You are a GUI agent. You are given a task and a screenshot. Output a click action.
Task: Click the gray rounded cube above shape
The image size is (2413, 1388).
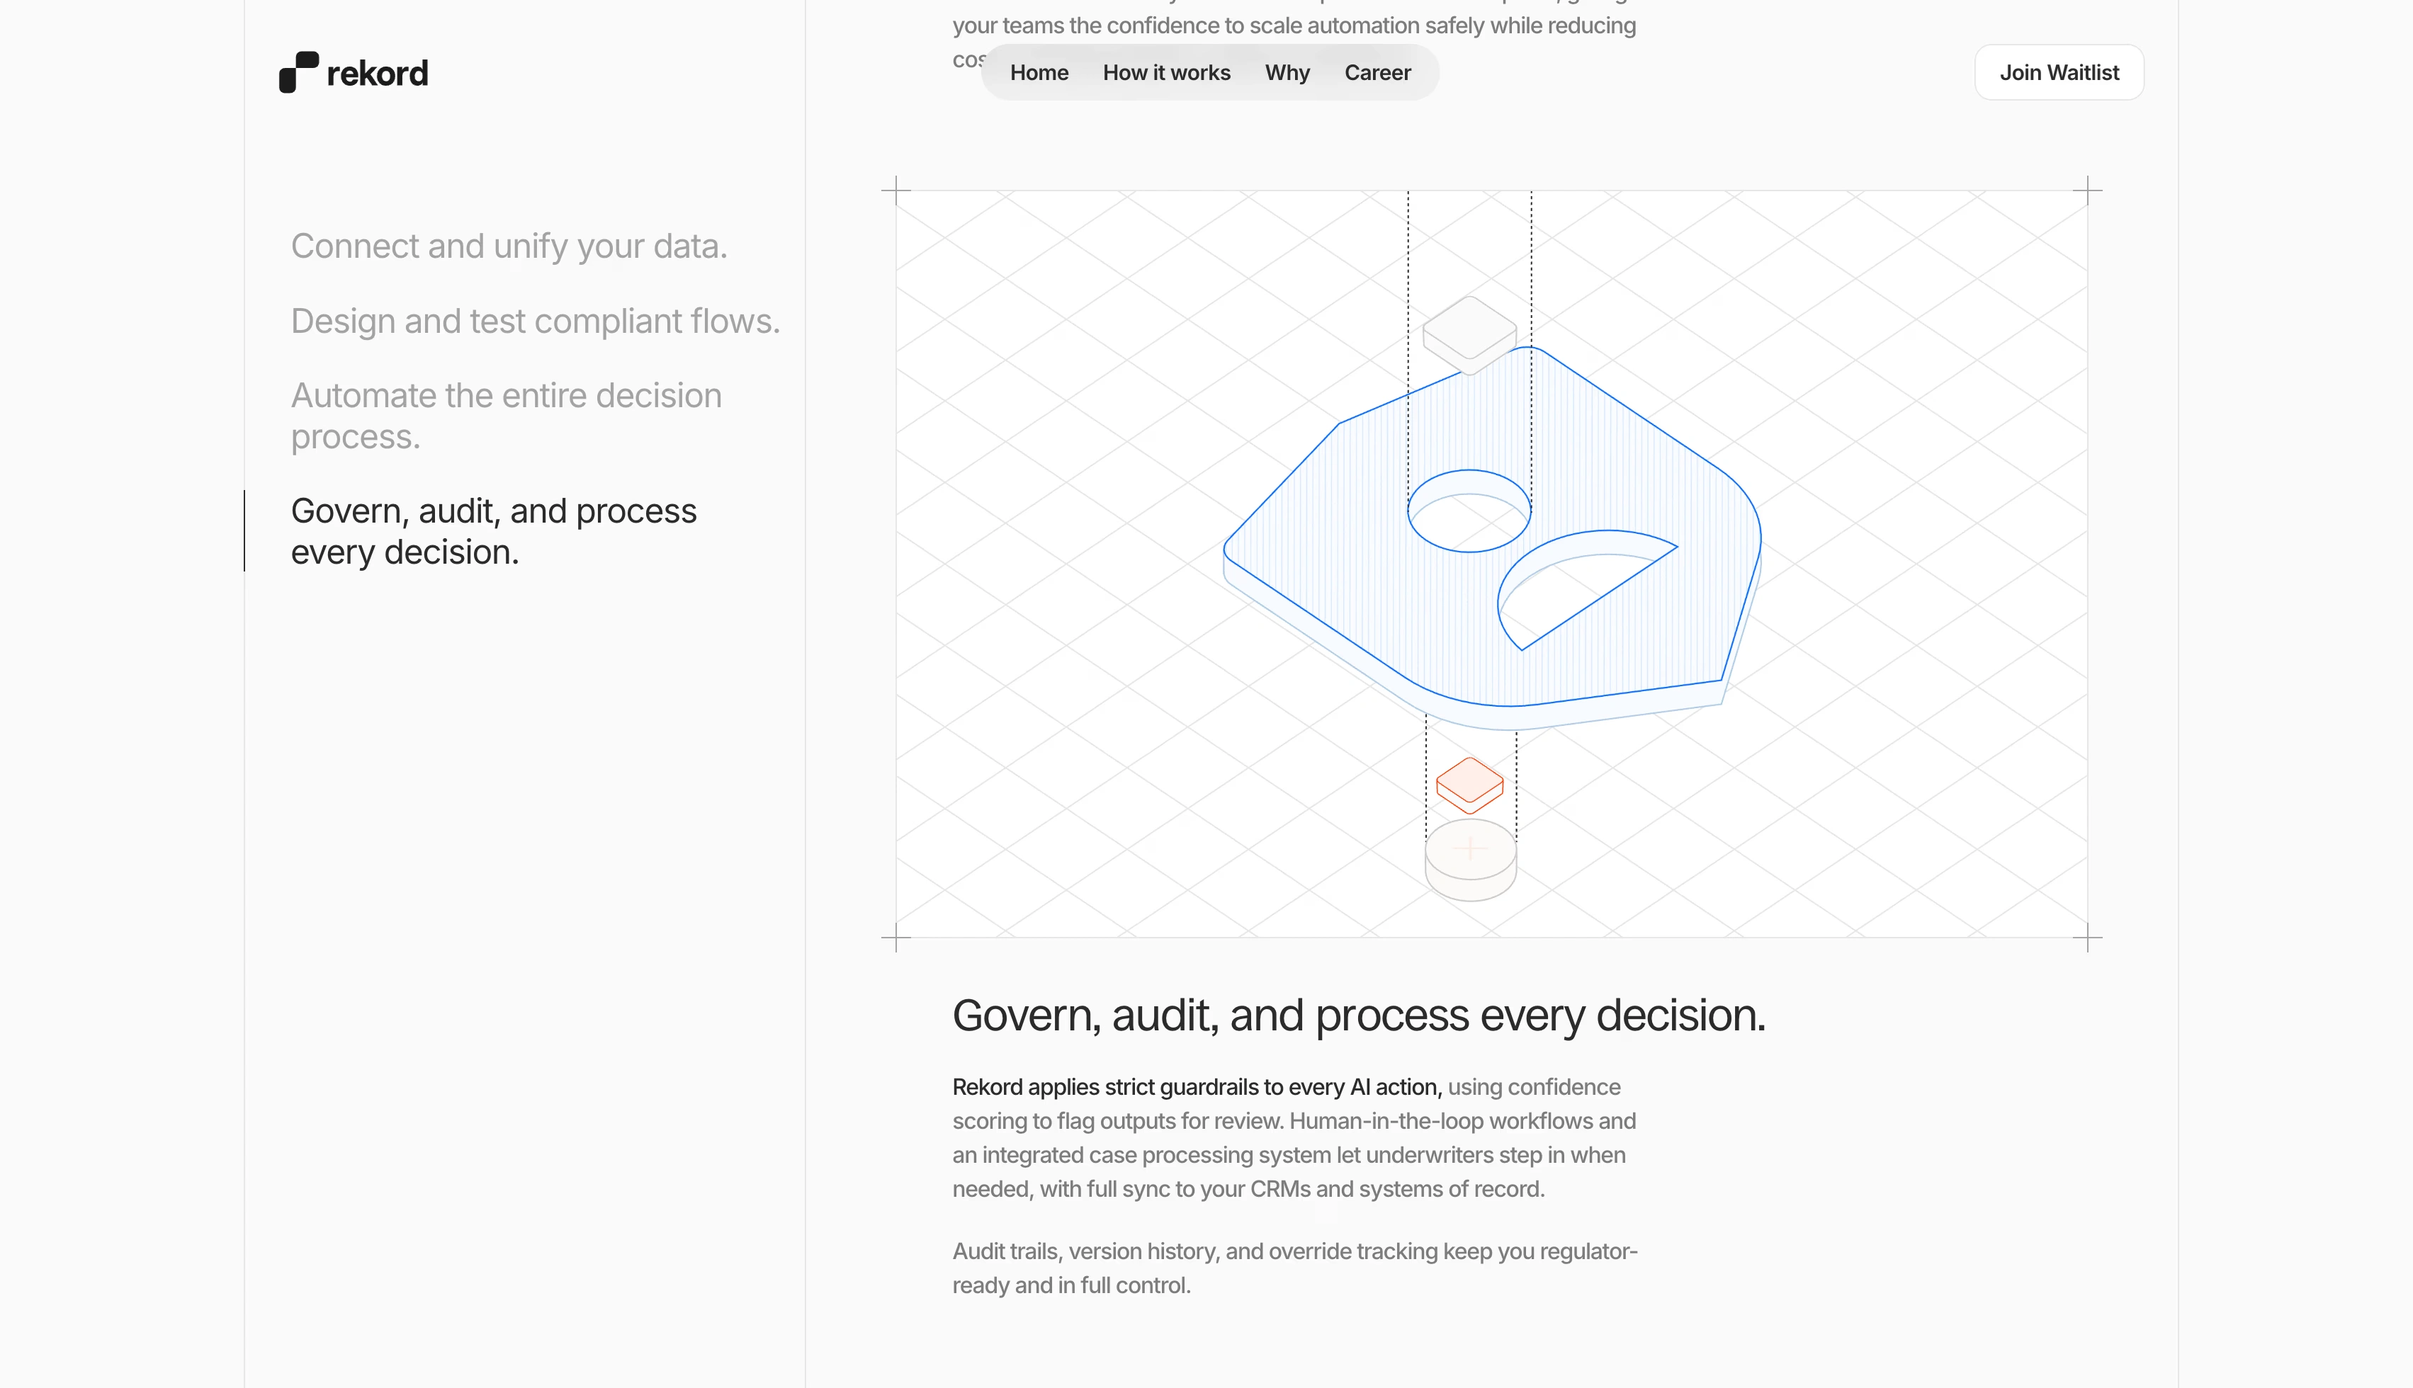tap(1468, 331)
